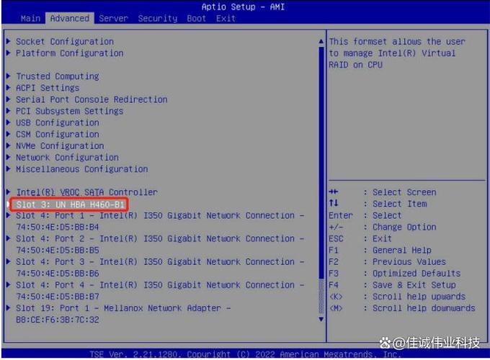Click the scrollbar down arrow

pyautogui.click(x=321, y=318)
